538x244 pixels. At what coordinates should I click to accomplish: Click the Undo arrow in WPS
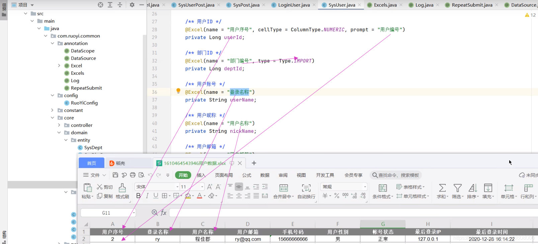[x=150, y=175]
